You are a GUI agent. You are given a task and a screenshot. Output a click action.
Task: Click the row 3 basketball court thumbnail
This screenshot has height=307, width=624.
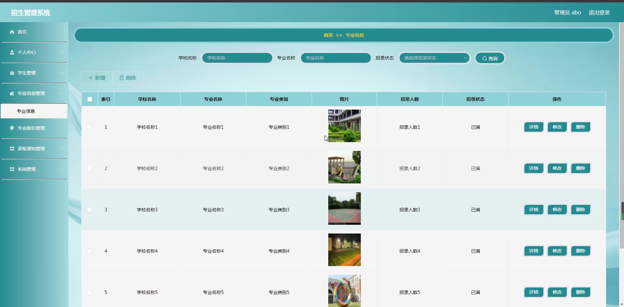345,208
